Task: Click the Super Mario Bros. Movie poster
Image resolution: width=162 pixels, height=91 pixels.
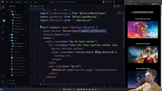Action: pyautogui.click(x=143, y=30)
